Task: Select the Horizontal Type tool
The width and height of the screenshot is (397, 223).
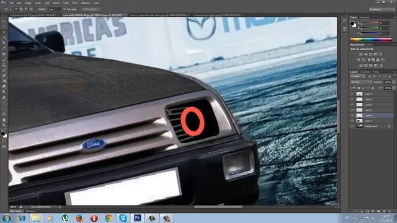Action: pyautogui.click(x=4, y=103)
